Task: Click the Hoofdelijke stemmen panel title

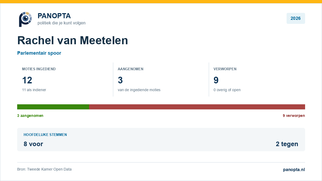Action: [45, 135]
